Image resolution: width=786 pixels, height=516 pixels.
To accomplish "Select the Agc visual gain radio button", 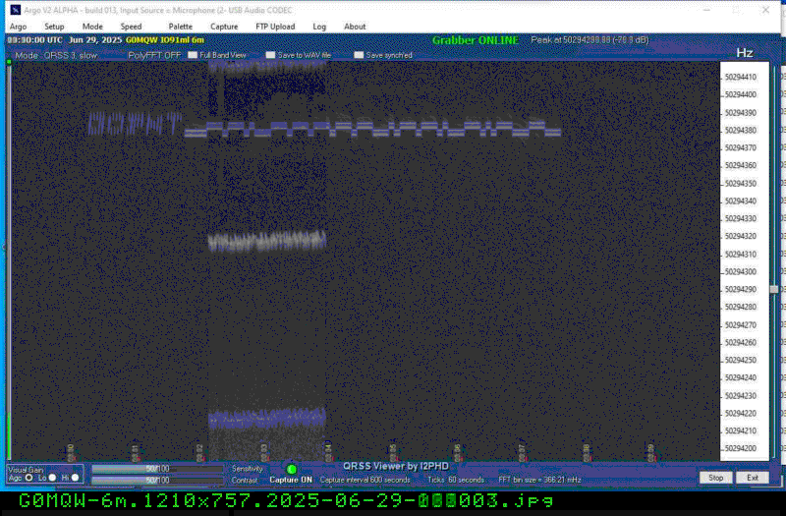I will pyautogui.click(x=29, y=478).
